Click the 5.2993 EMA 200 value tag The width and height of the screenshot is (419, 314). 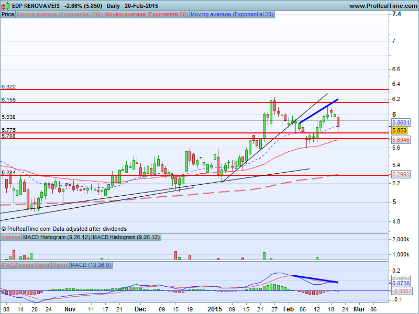click(x=401, y=174)
